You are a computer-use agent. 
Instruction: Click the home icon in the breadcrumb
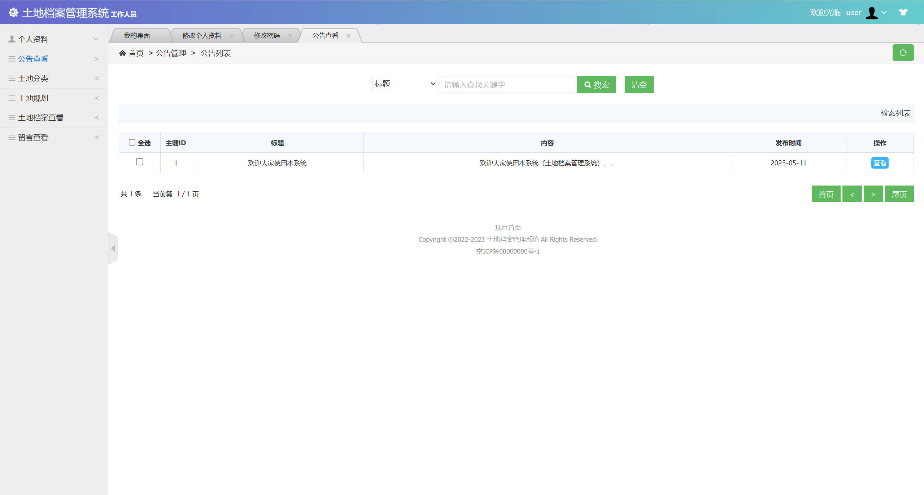point(122,53)
